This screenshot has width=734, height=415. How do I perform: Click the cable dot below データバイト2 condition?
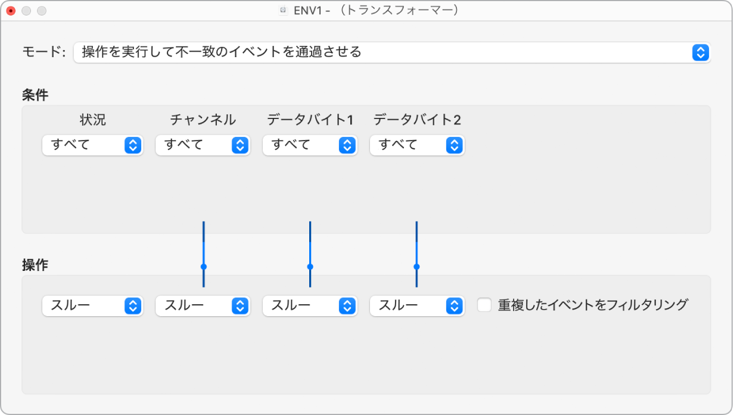pos(416,267)
